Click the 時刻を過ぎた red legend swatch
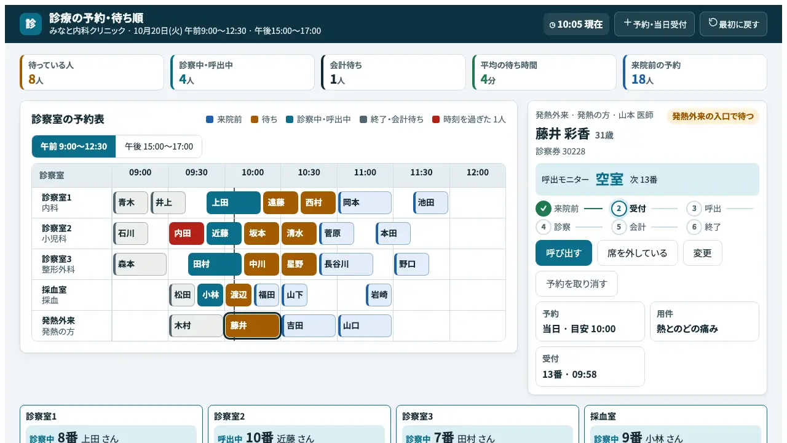Screen dimensions: 787x443 tap(436, 119)
